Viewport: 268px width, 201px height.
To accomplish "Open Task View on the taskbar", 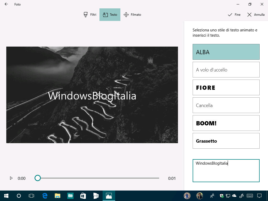I will [31, 196].
